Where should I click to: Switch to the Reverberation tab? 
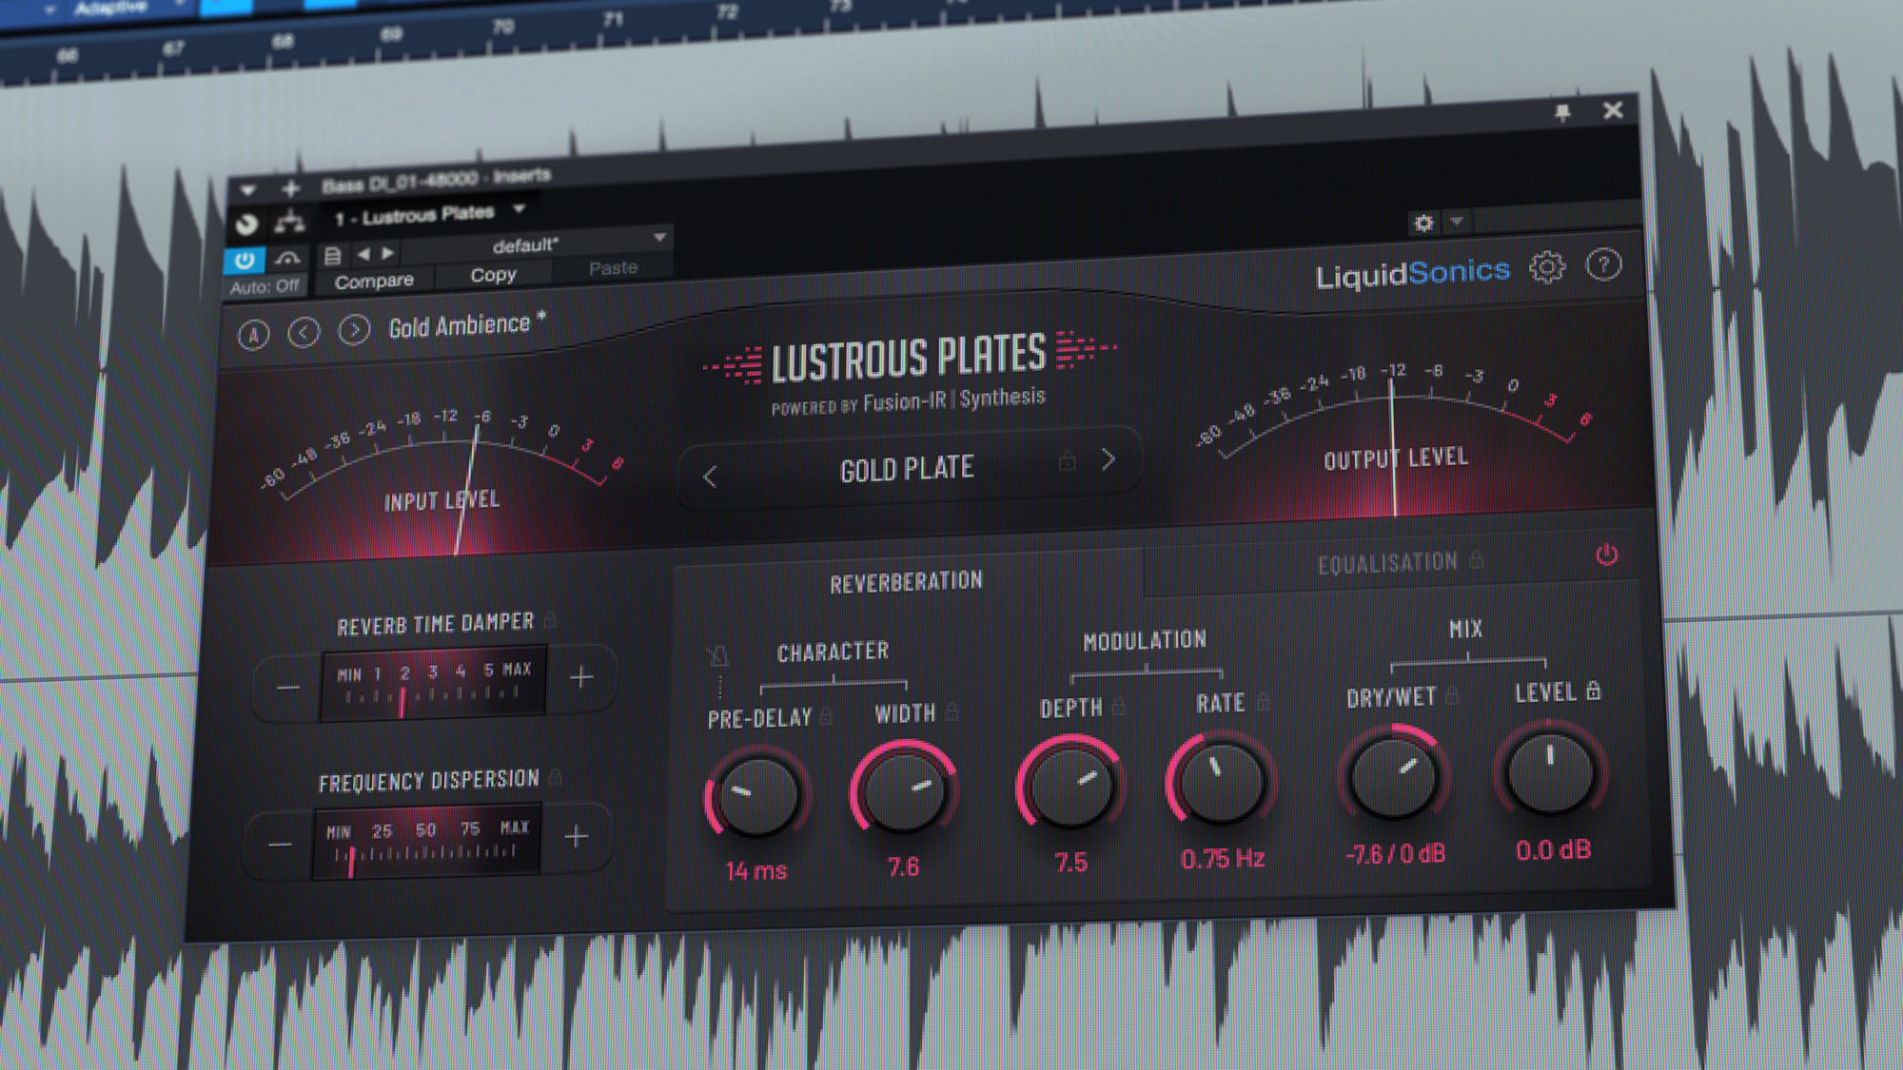906,582
